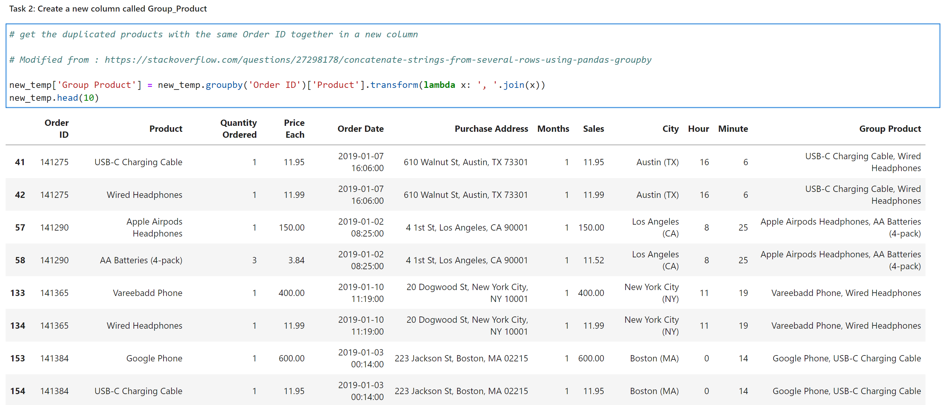The width and height of the screenshot is (943, 405).
Task: Click the new_temp.head(10) code line
Action: pos(54,98)
